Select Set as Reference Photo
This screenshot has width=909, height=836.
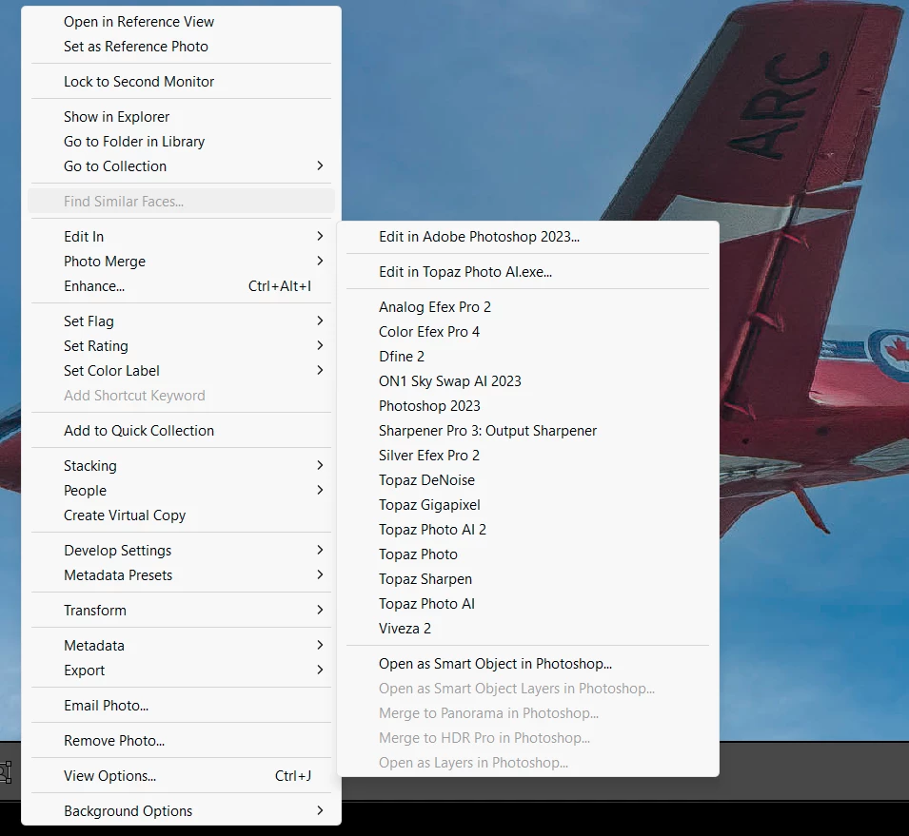[x=181, y=47]
